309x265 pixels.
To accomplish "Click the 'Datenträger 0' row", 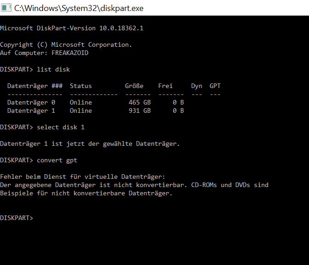I will [96, 102].
